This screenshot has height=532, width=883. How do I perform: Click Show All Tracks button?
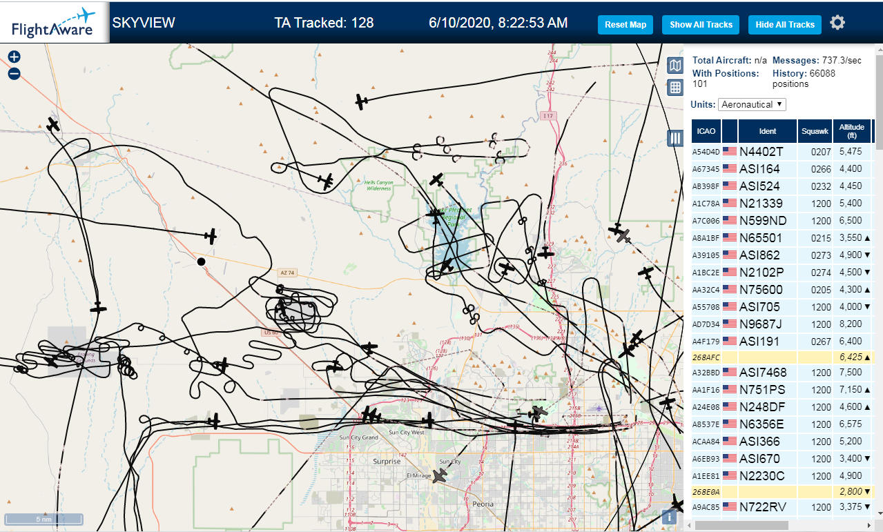tap(701, 25)
